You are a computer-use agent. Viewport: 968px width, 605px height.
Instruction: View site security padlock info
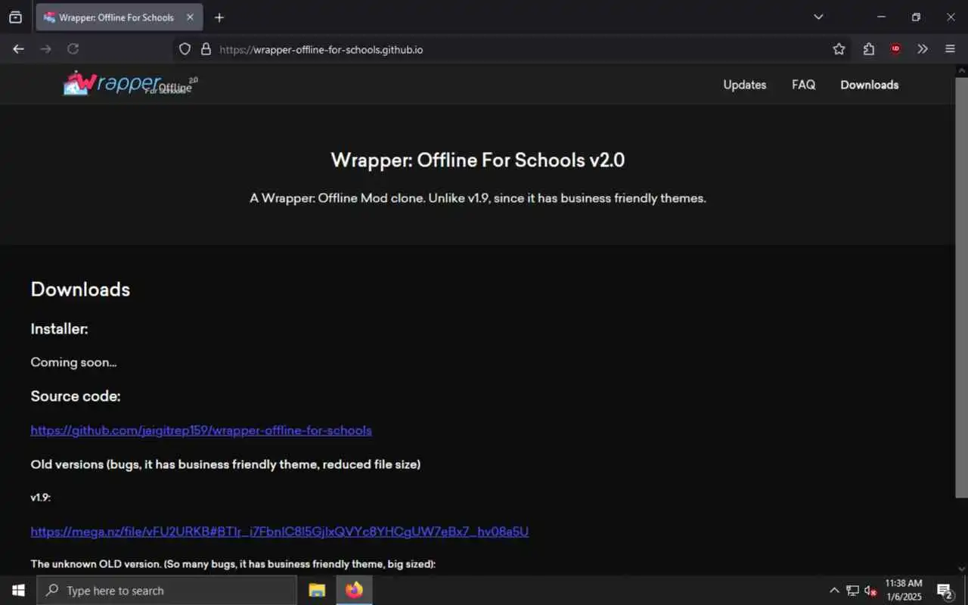tap(205, 49)
